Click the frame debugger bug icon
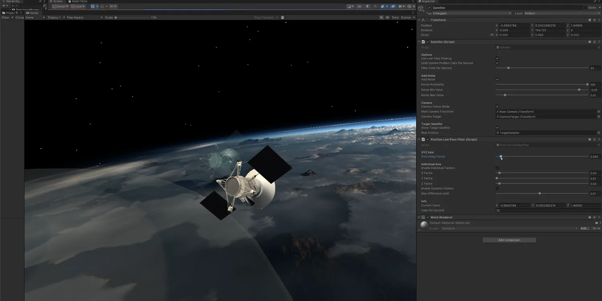 [x=283, y=17]
